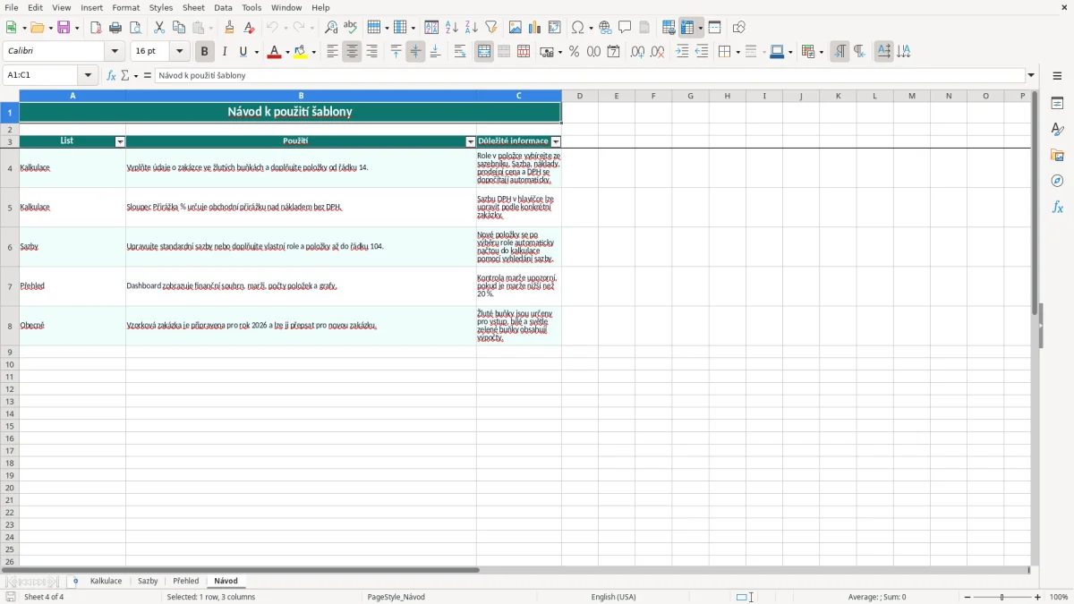Open the sidebar Gallery panel icon
This screenshot has width=1074, height=604.
click(x=1057, y=155)
